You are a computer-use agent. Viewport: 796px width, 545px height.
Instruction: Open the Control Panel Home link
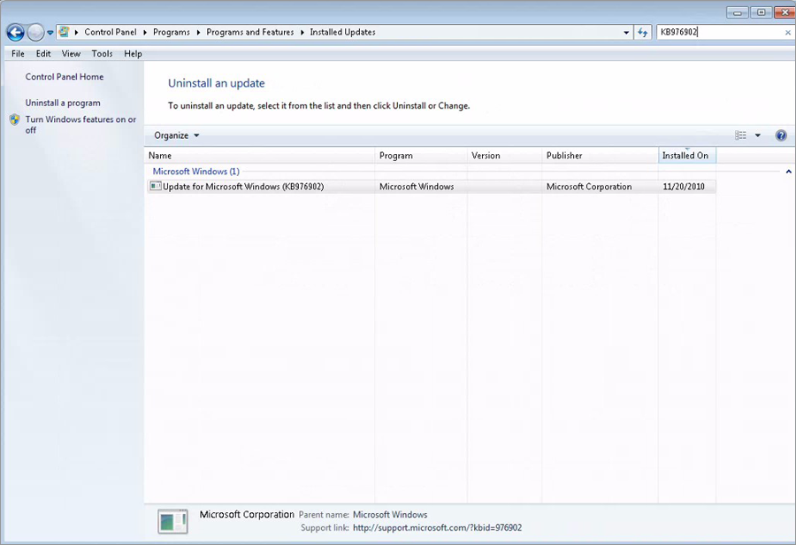[x=65, y=77]
